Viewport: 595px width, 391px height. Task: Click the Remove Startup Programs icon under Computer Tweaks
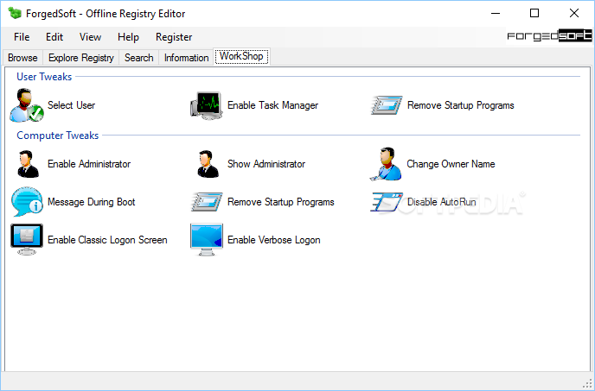[x=207, y=202]
